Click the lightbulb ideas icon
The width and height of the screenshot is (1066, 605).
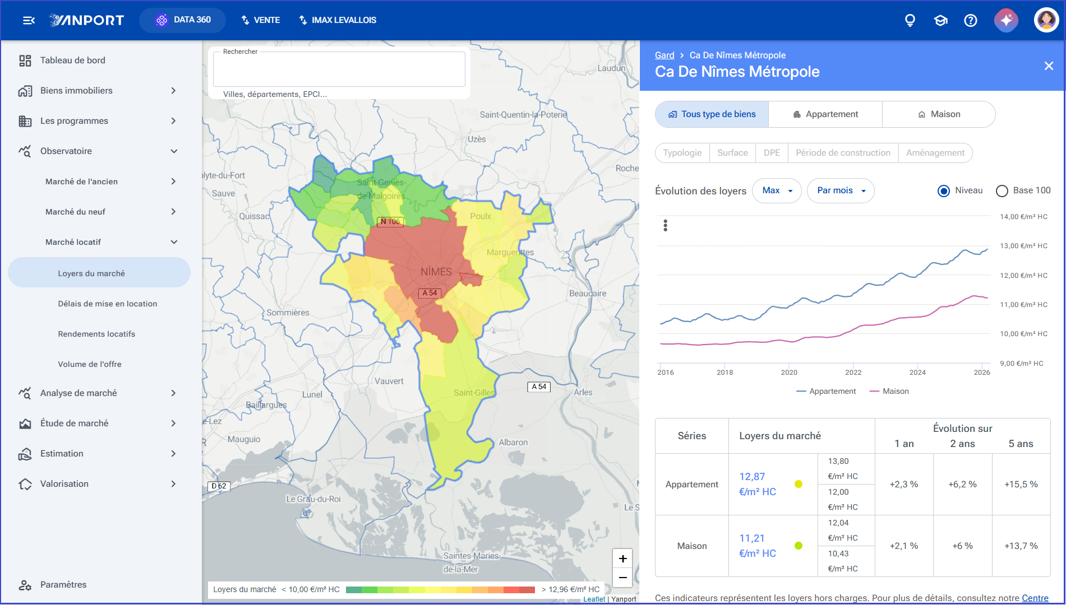[910, 20]
